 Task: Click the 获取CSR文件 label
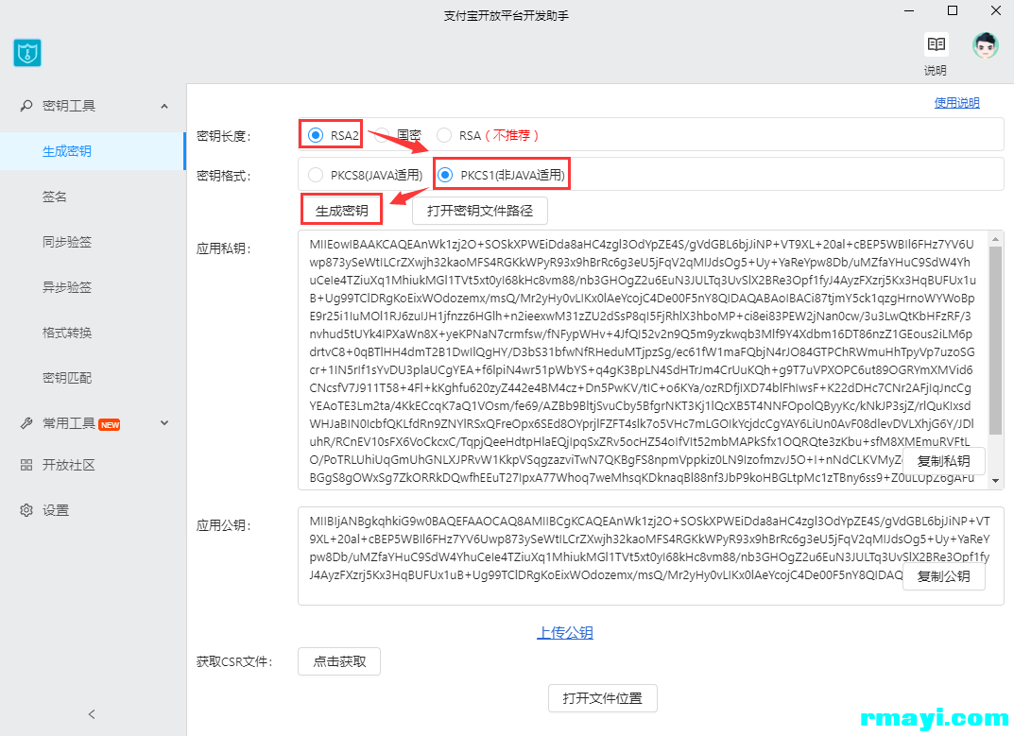[234, 662]
